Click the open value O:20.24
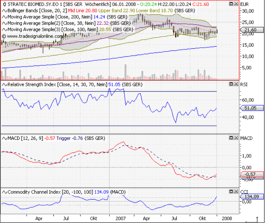Image resolution: width=266 pixels, height=223 pixels. [148, 4]
